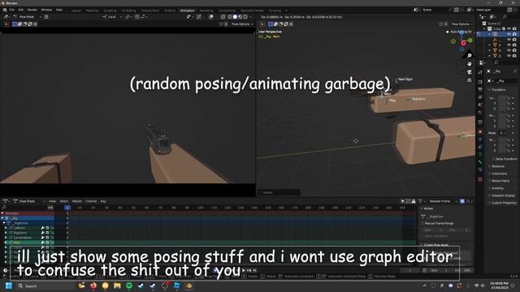Open Windows Start menu
The image size is (520, 292).
click(x=9, y=286)
